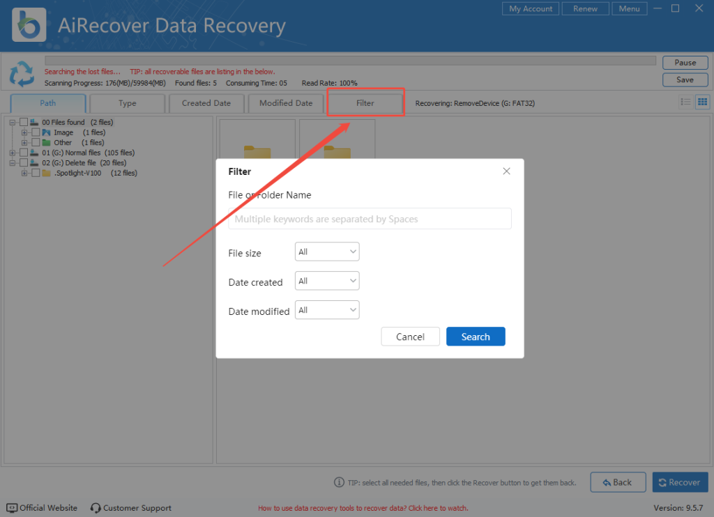
Task: Check the 01 (G:) Normal files checkbox
Action: click(x=23, y=153)
